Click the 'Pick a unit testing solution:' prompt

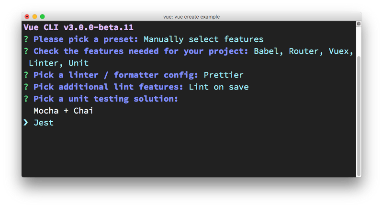coord(106,99)
